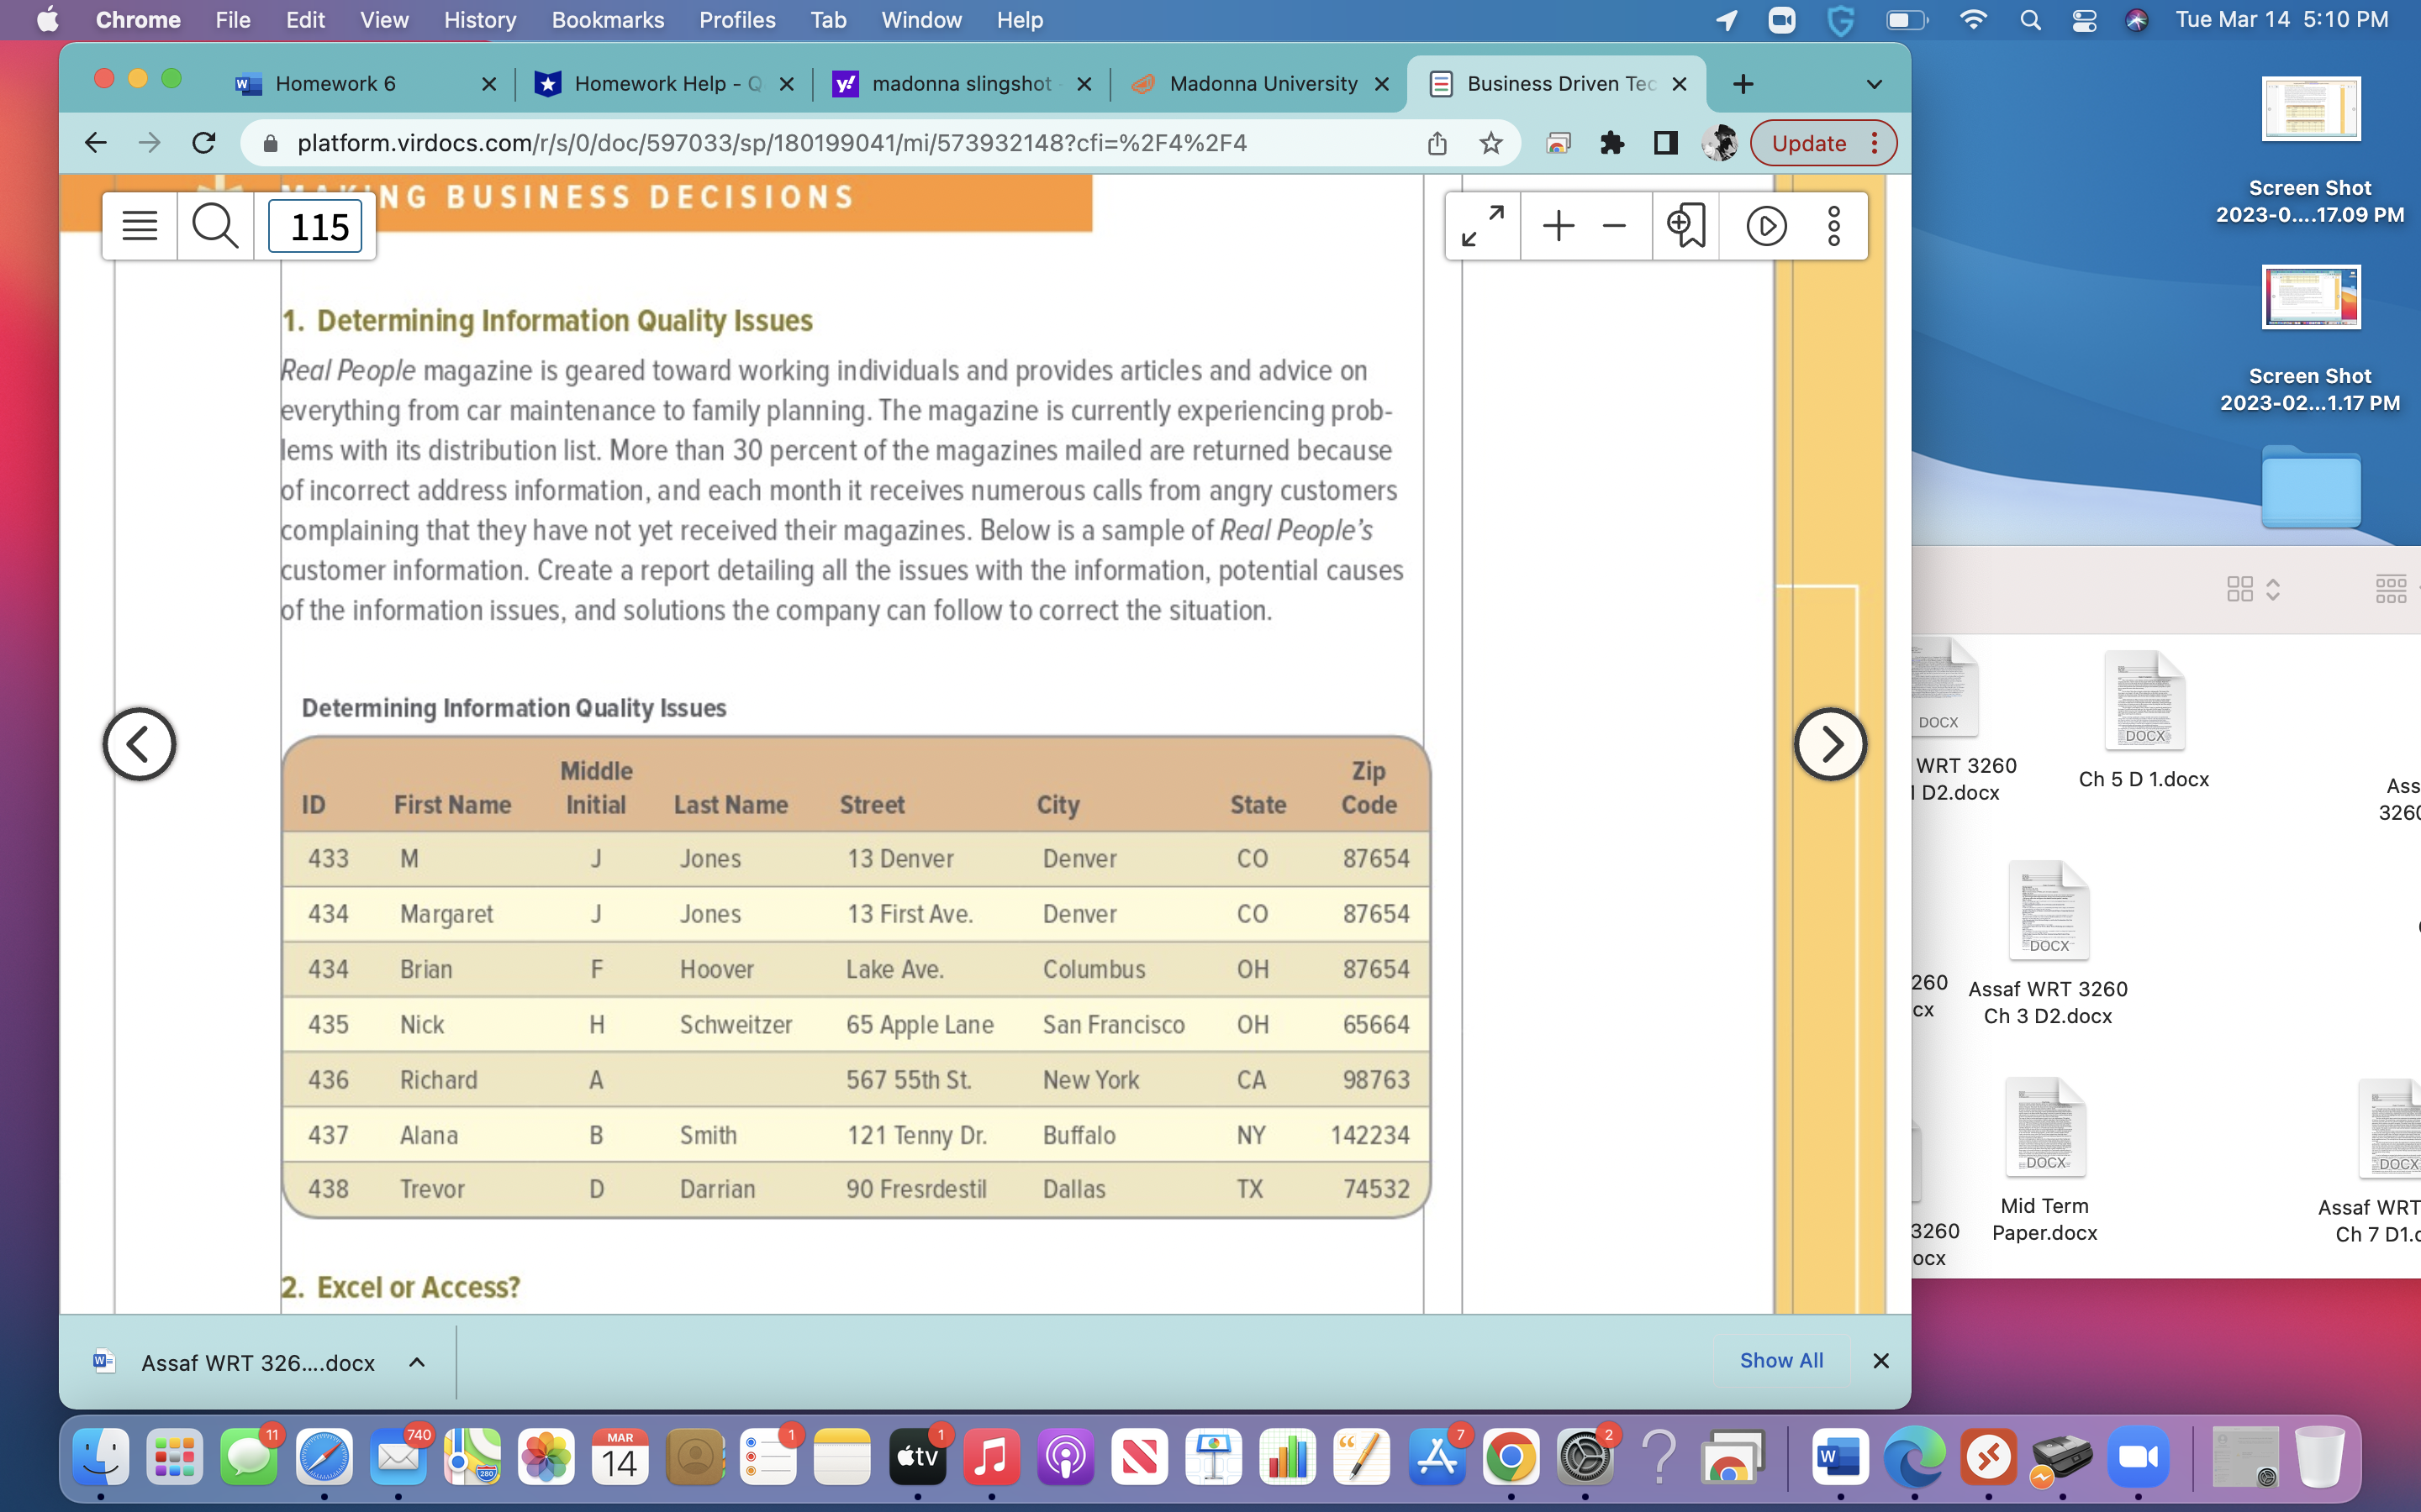Open the Chrome extensions puzzle icon
The width and height of the screenshot is (2421, 1512).
pos(1611,143)
